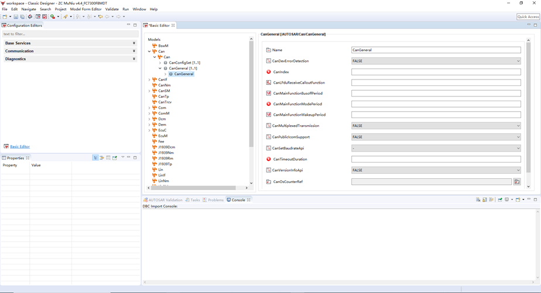Viewport: 541px width, 293px height.
Task: Open the Navigate menu
Action: point(29,9)
